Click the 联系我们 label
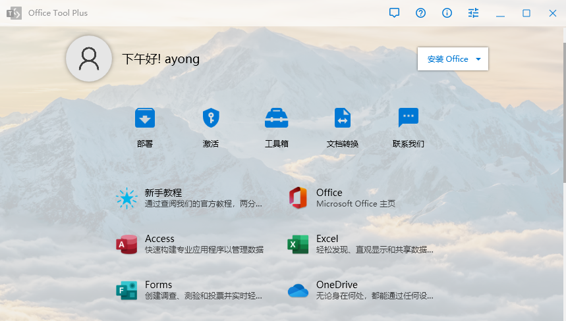 [409, 144]
